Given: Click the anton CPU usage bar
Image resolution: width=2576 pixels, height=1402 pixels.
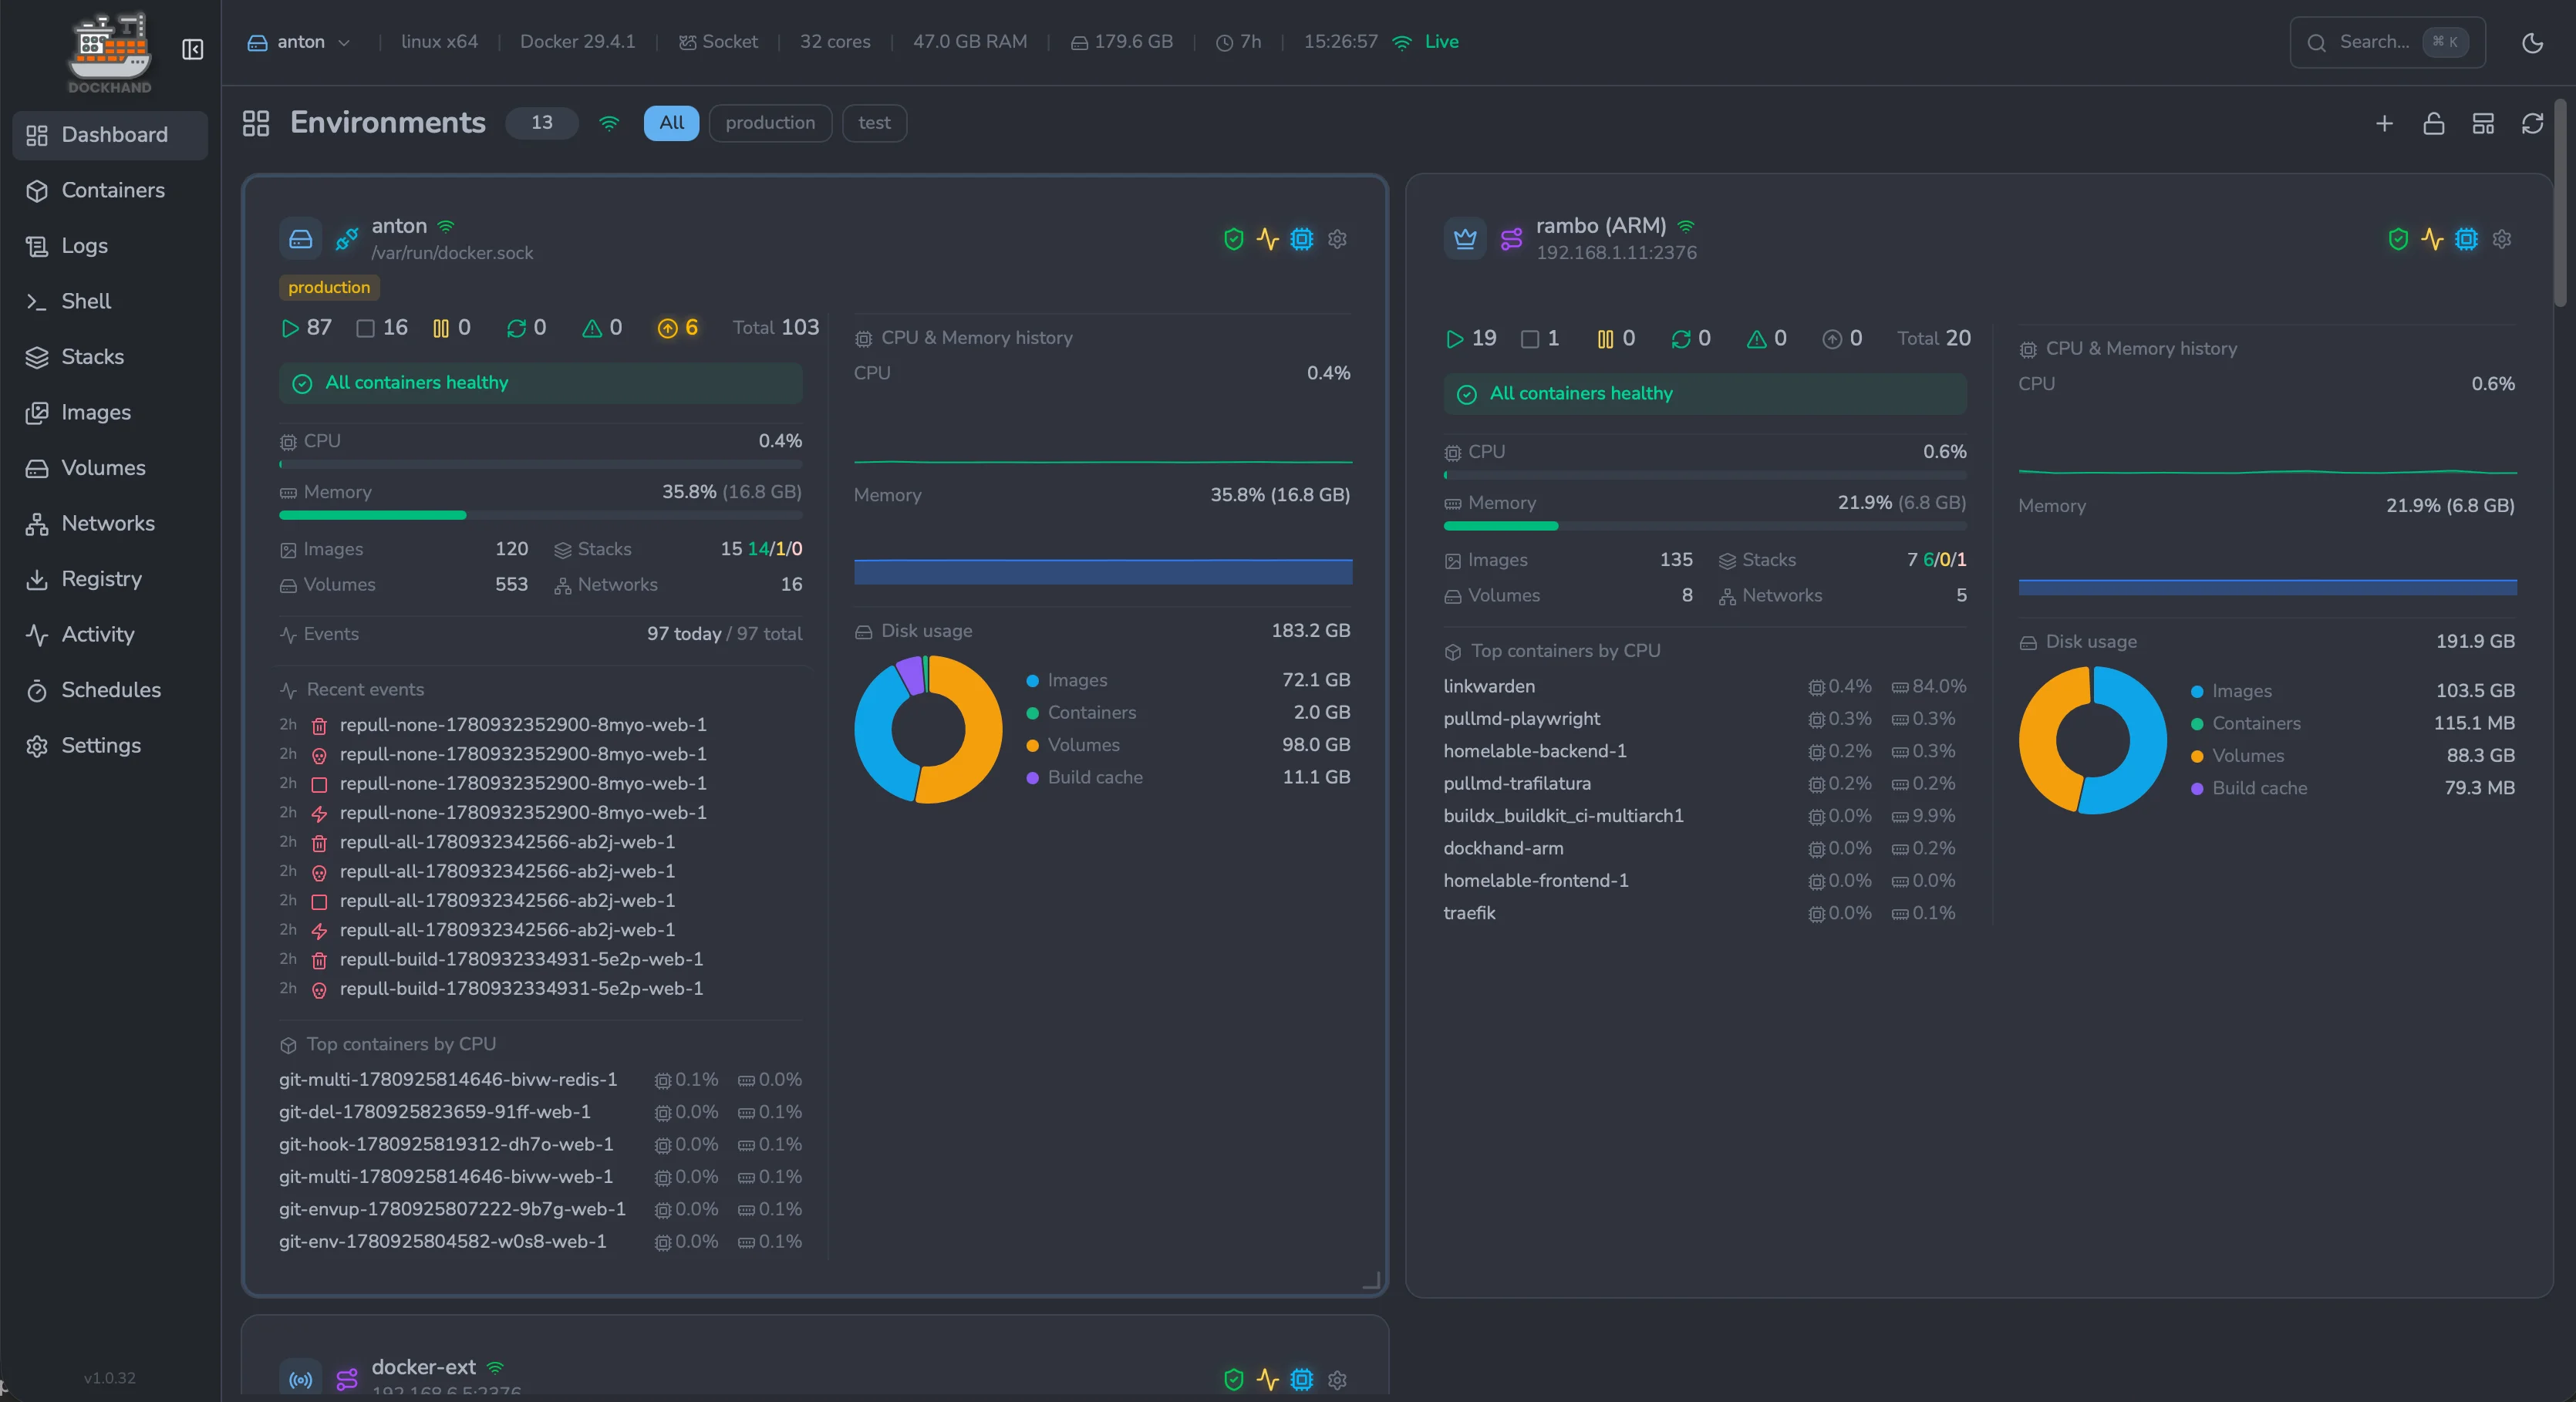Looking at the screenshot, I should (x=540, y=465).
